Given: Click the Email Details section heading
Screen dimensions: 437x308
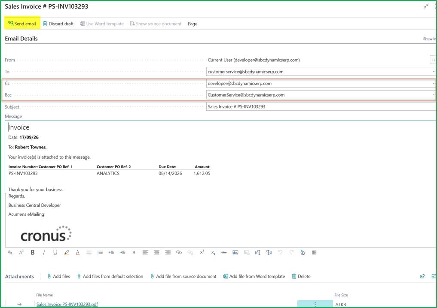Looking at the screenshot, I should tap(21, 39).
